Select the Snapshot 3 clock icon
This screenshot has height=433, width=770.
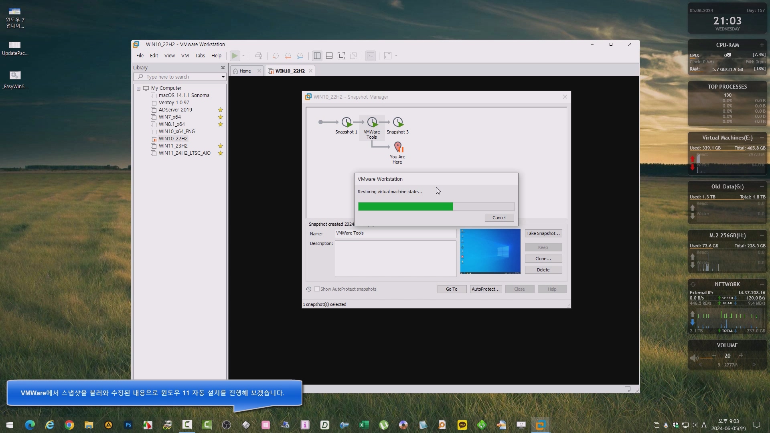[x=398, y=122]
